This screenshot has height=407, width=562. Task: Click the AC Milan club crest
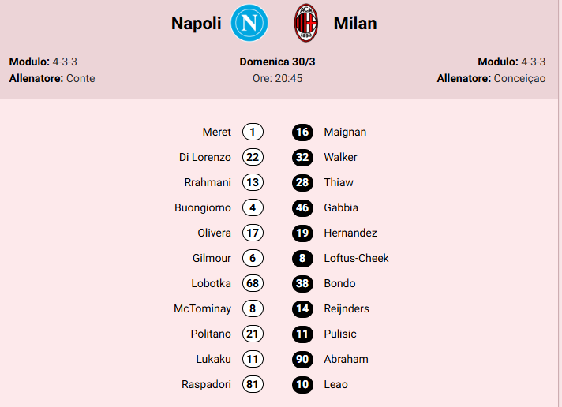tap(305, 23)
